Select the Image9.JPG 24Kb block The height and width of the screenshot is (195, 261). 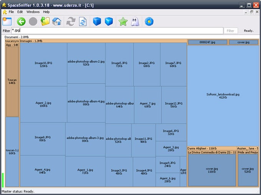coord(168,164)
